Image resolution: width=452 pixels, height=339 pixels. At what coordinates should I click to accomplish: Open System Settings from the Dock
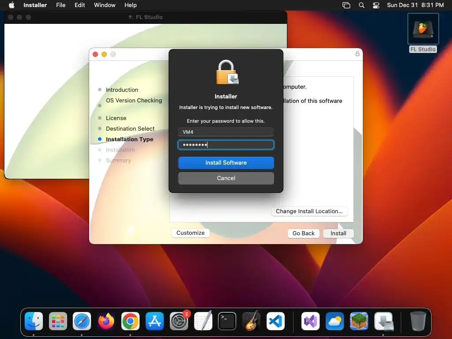pos(179,321)
